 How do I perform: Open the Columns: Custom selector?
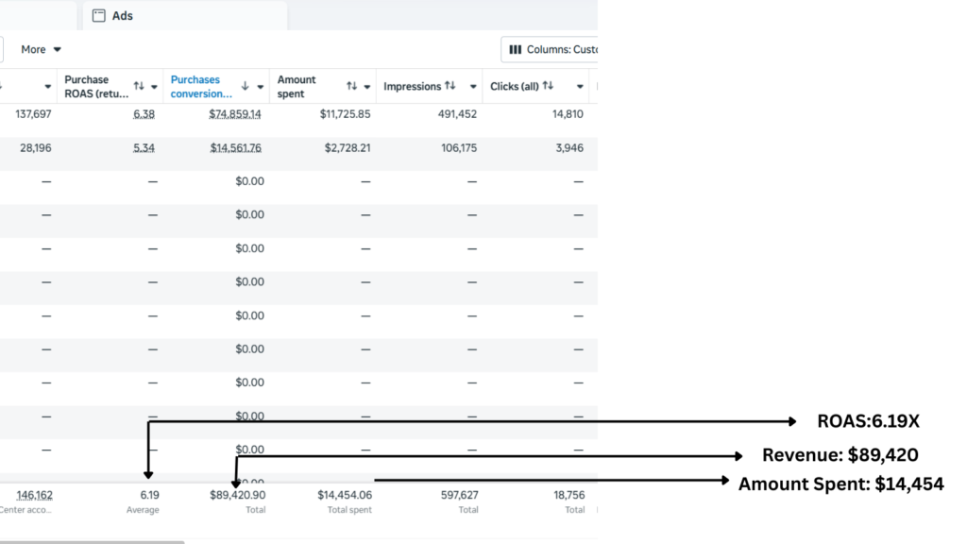click(551, 49)
